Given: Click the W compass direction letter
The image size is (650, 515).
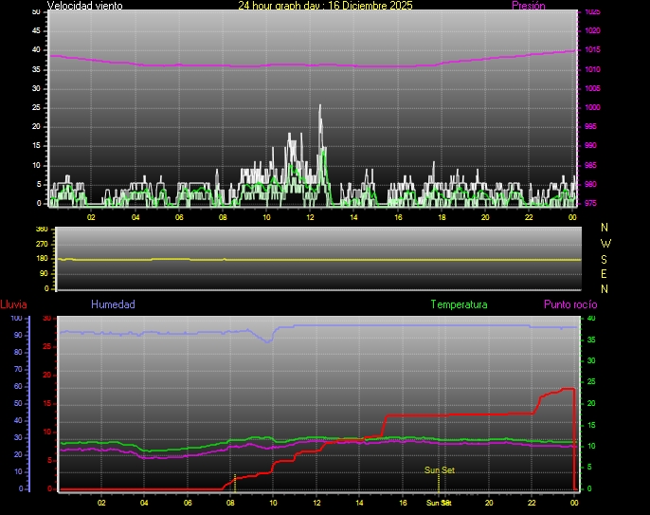Looking at the screenshot, I should 605,243.
